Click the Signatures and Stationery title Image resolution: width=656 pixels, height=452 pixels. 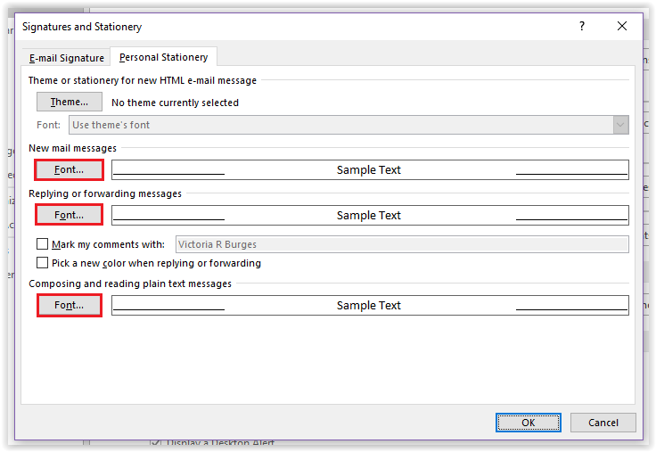coord(82,27)
